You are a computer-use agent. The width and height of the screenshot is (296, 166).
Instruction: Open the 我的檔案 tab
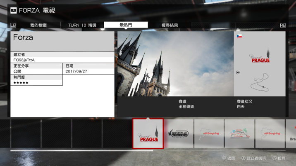[38, 25]
